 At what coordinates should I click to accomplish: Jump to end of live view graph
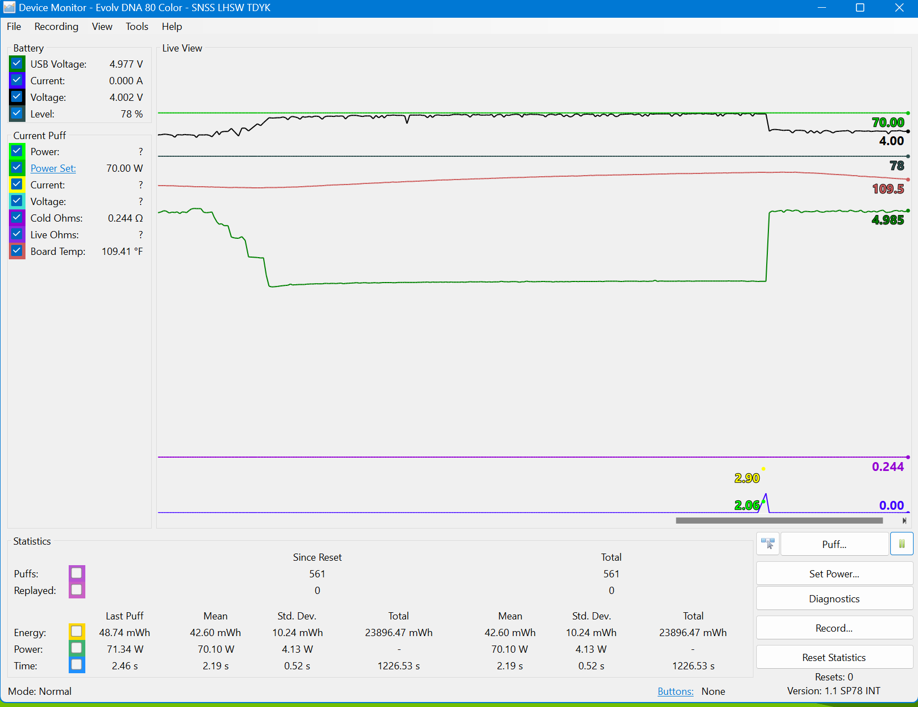pos(904,521)
